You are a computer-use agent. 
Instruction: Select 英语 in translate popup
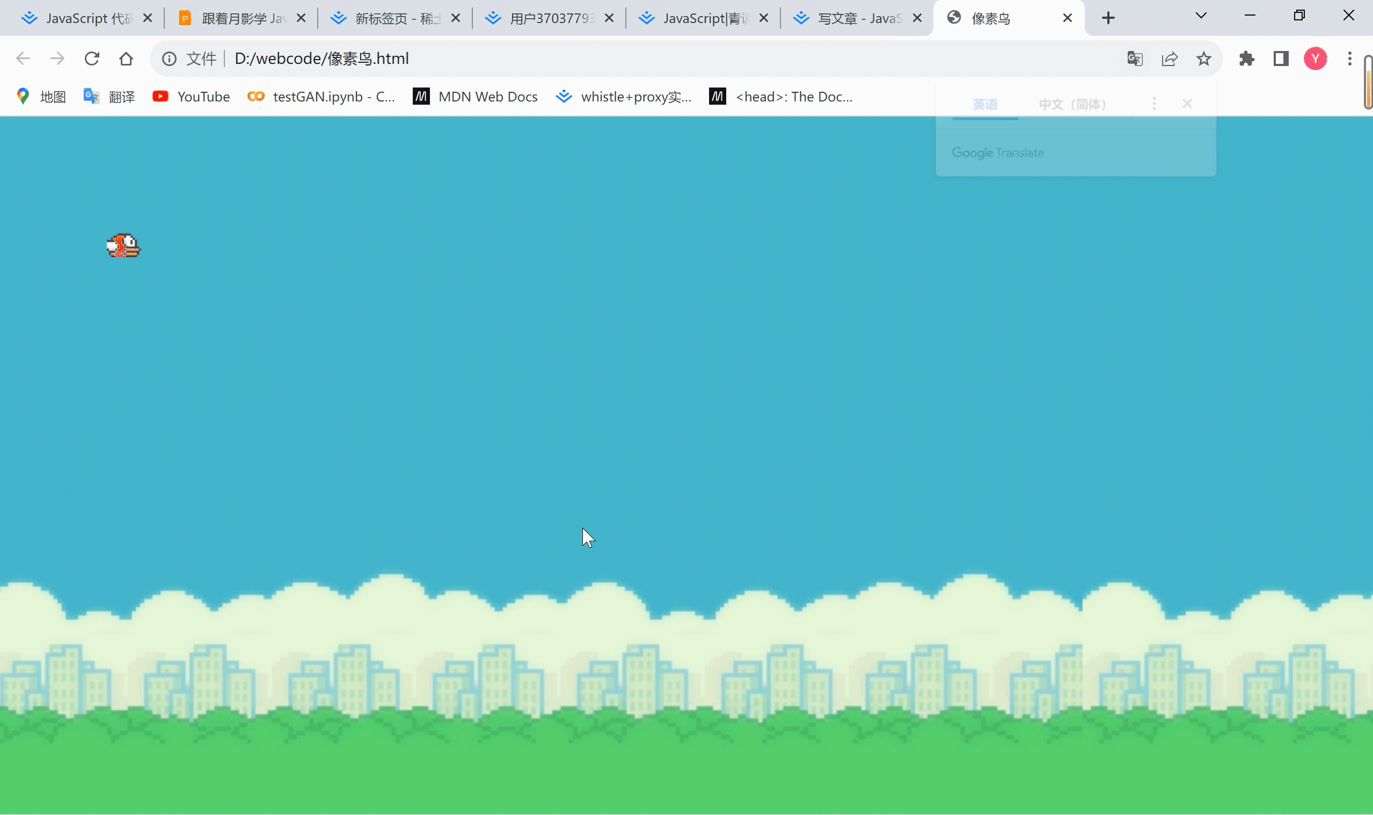[984, 104]
